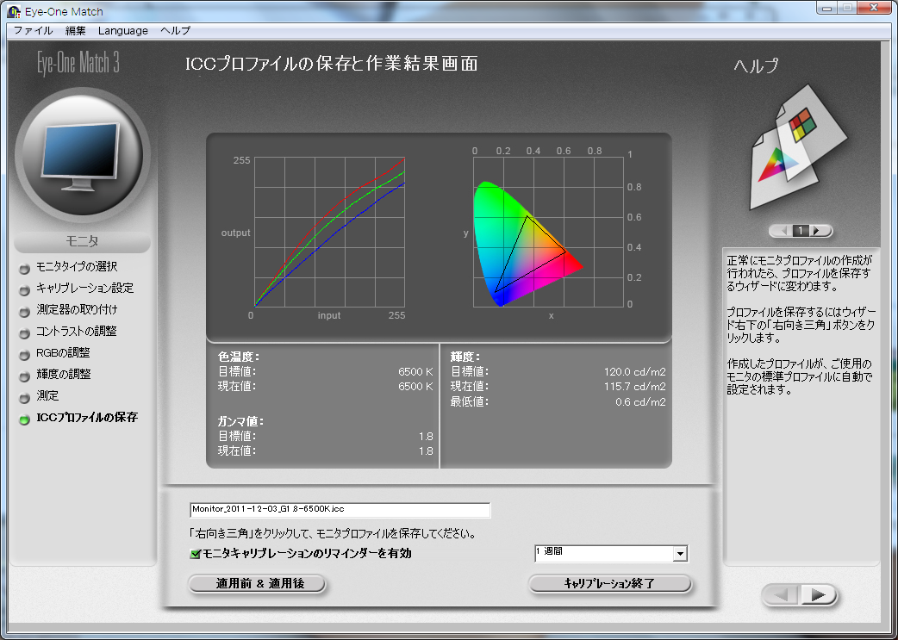Open the ヘルプ menu
Image resolution: width=898 pixels, height=640 pixels.
pos(175,30)
